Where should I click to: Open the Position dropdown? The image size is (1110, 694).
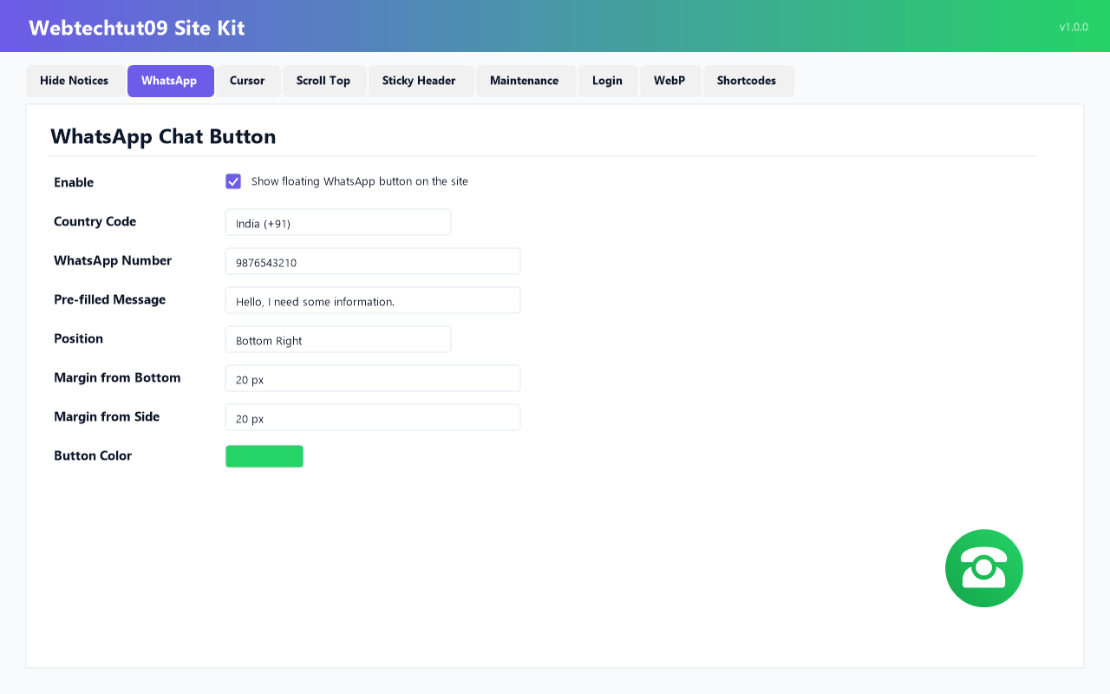pyautogui.click(x=338, y=339)
